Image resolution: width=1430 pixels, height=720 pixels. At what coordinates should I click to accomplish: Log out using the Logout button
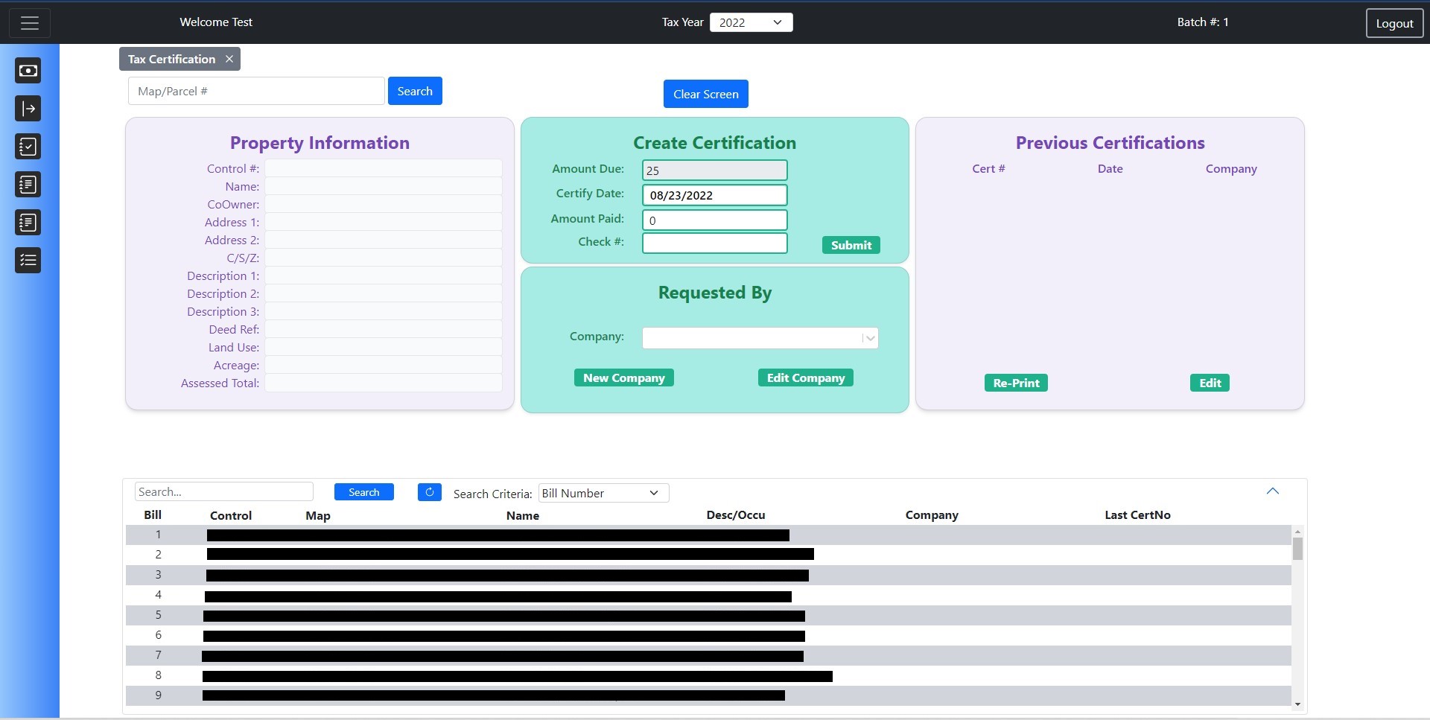(1394, 23)
